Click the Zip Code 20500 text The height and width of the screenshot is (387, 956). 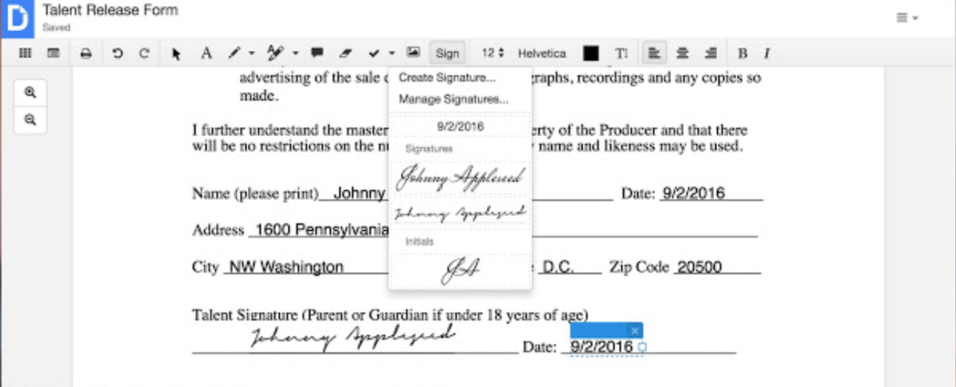click(700, 267)
